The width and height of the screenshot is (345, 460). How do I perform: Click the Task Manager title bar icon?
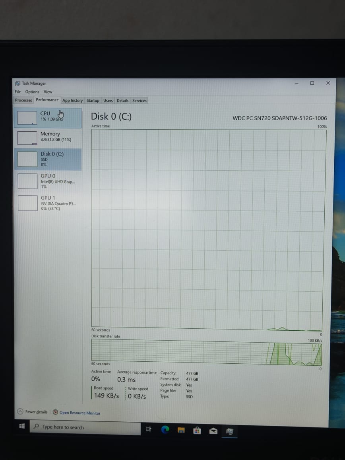(x=17, y=83)
